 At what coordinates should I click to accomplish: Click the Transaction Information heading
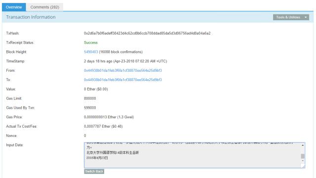tap(31, 17)
